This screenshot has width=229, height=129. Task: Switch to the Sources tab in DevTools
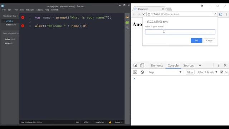point(189,65)
